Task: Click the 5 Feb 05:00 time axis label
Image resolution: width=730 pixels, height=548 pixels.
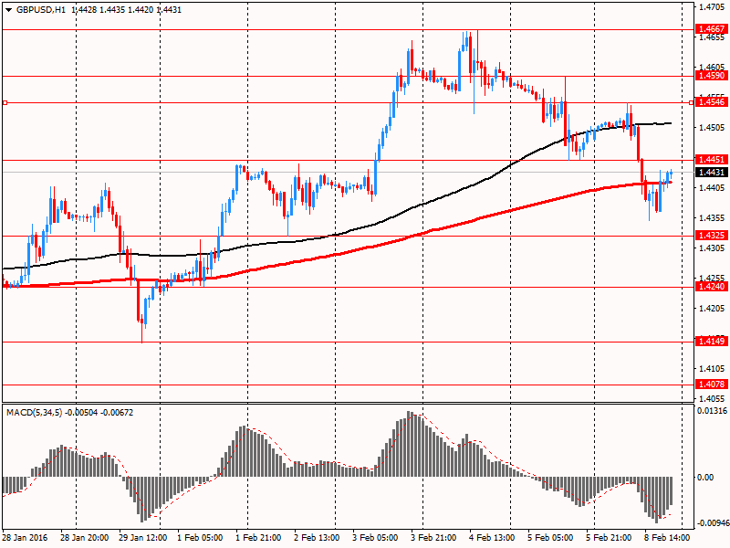Action: tap(550, 538)
